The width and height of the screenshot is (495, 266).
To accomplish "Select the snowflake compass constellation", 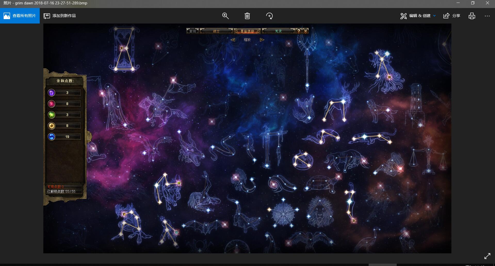I will coord(283,213).
